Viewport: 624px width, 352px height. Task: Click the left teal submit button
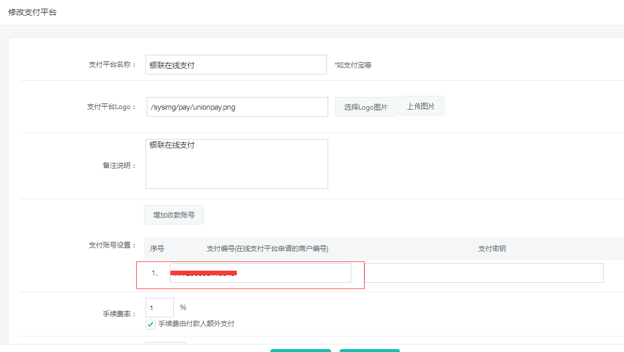click(300, 350)
